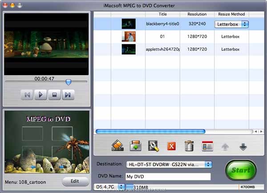This screenshot has height=193, width=267.
Task: Skip to previous frame button
Action: click(27, 95)
